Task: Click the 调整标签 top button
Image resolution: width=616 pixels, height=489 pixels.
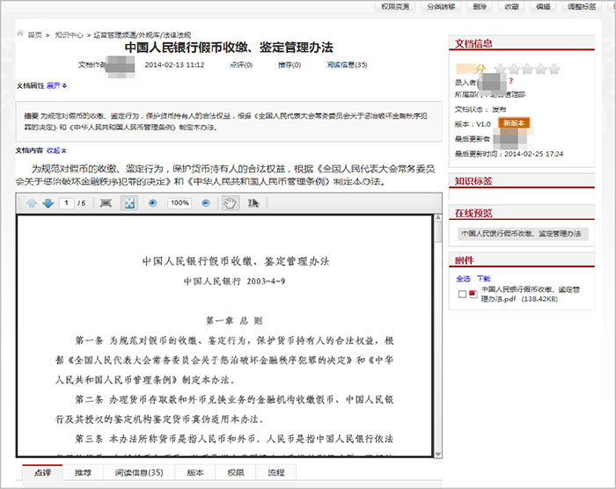Action: [x=582, y=6]
